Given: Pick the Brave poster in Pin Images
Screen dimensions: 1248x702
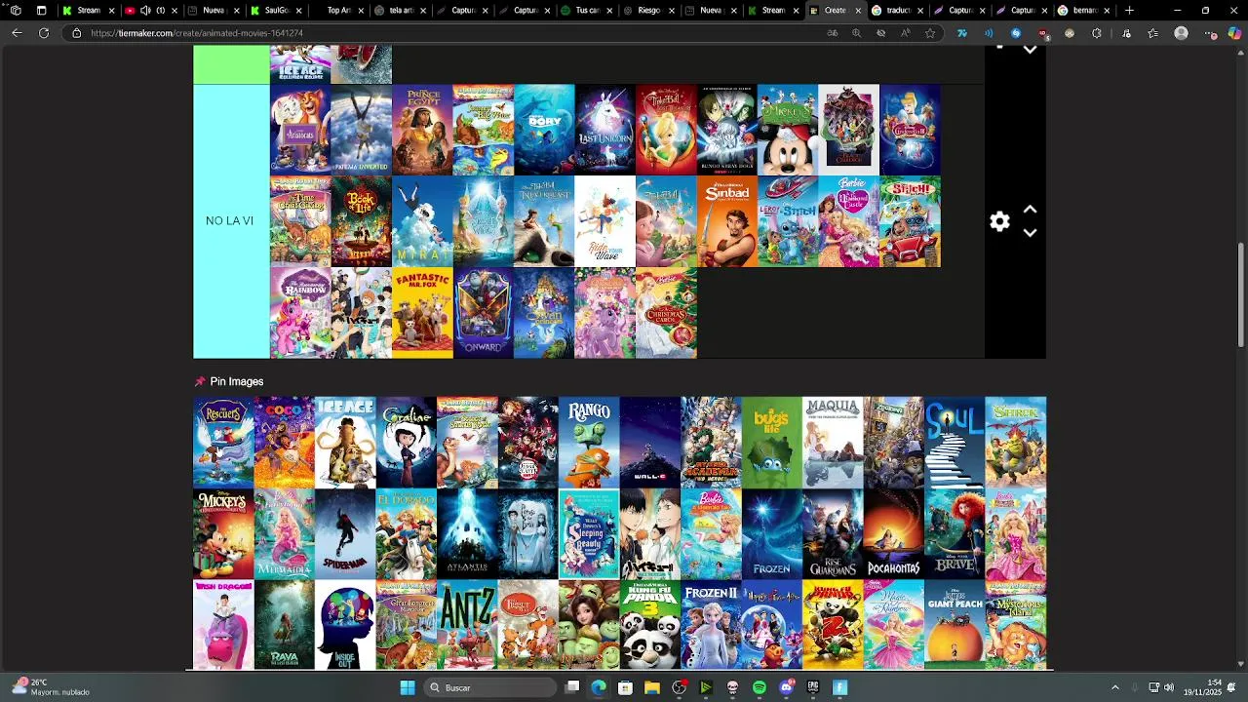Looking at the screenshot, I should tap(955, 533).
